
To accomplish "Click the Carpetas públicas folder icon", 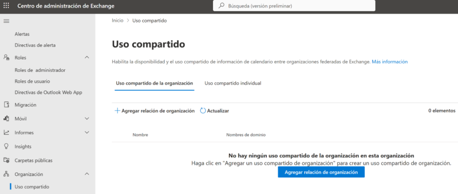I will point(6,160).
